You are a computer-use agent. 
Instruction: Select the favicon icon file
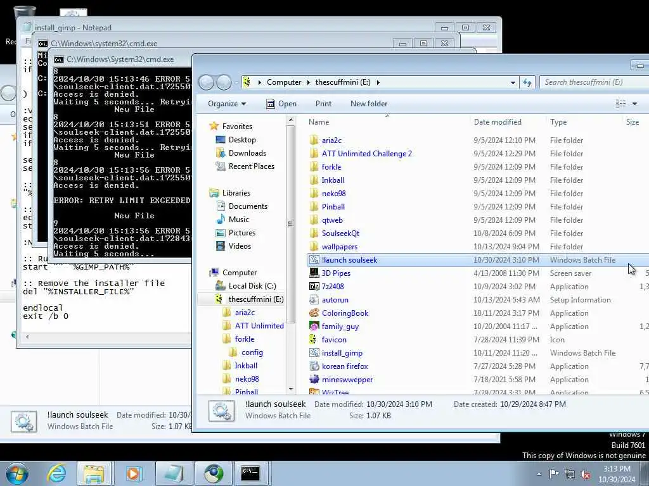pyautogui.click(x=334, y=340)
